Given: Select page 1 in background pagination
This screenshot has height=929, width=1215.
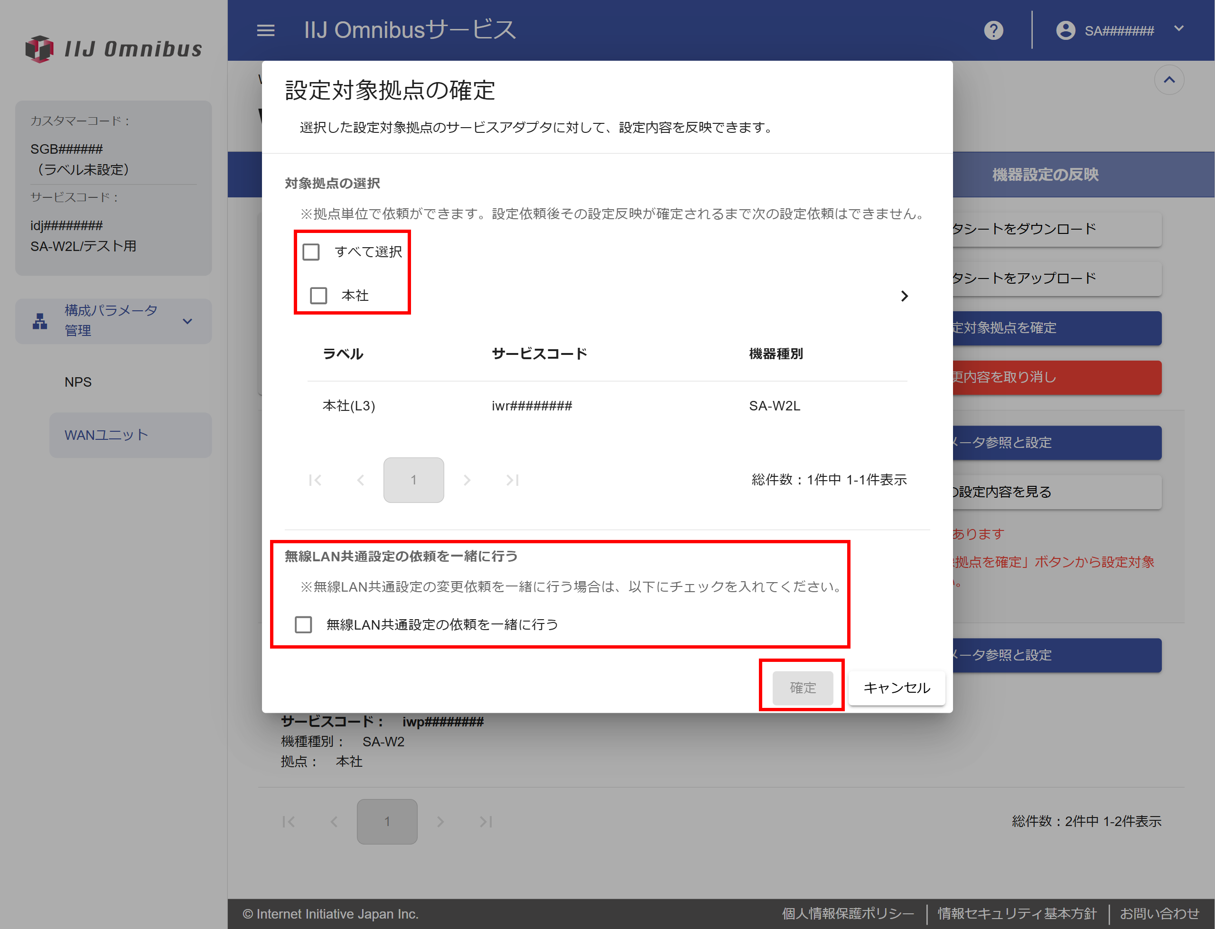Looking at the screenshot, I should tap(387, 822).
